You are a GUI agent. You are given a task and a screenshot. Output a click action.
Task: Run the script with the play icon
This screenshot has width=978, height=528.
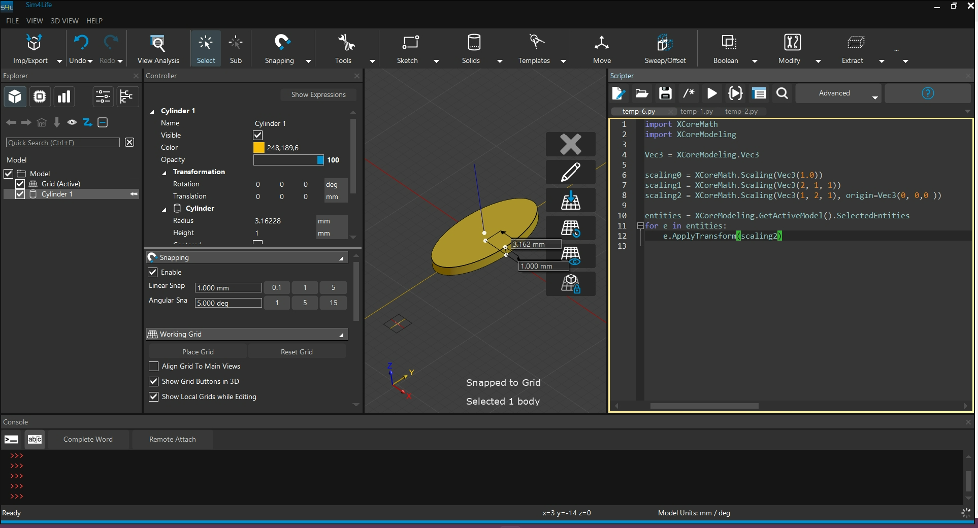712,93
